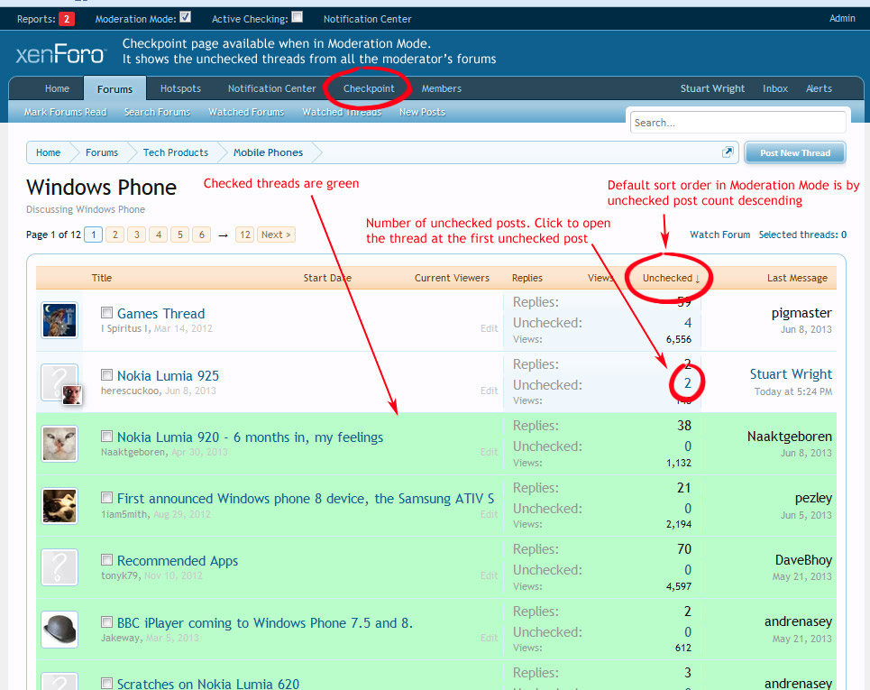The width and height of the screenshot is (870, 690).
Task: Open I Spiritus I avatar on Games Thread
Action: tap(60, 319)
